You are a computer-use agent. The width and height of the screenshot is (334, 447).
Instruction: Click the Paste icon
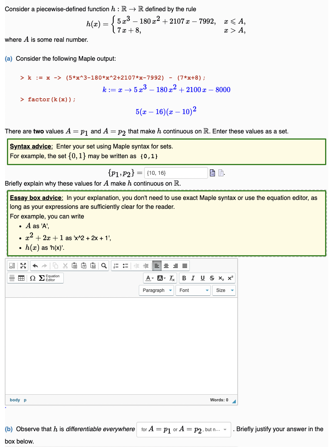(74, 266)
